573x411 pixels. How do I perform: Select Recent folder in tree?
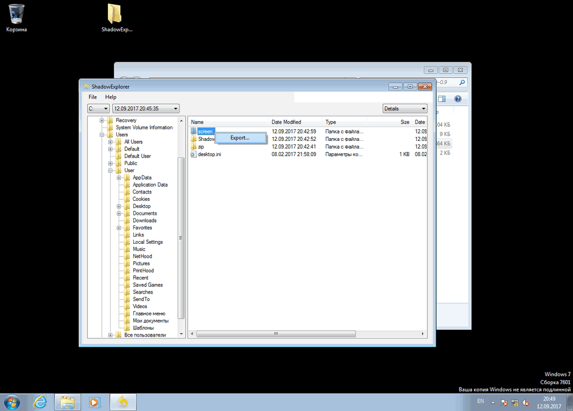140,278
